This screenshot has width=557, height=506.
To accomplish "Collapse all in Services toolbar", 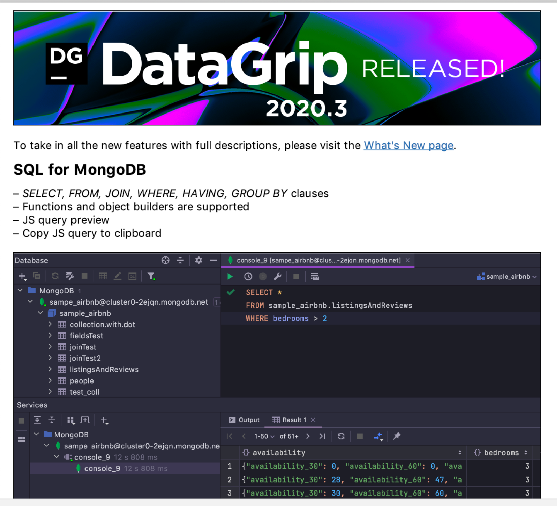I will tap(52, 420).
